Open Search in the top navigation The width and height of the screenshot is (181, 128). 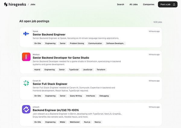pyautogui.click(x=120, y=5)
